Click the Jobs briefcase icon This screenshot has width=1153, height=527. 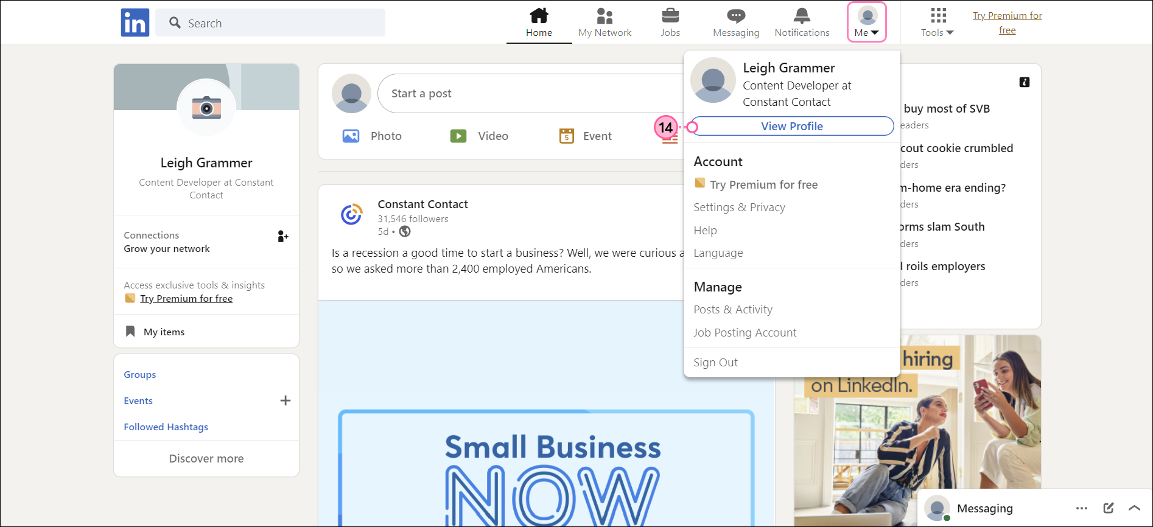pyautogui.click(x=670, y=15)
